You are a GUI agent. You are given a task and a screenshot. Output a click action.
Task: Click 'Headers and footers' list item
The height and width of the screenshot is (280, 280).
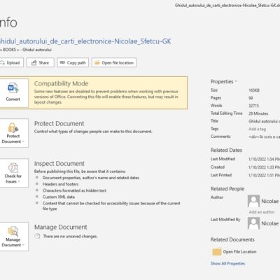[60, 184]
